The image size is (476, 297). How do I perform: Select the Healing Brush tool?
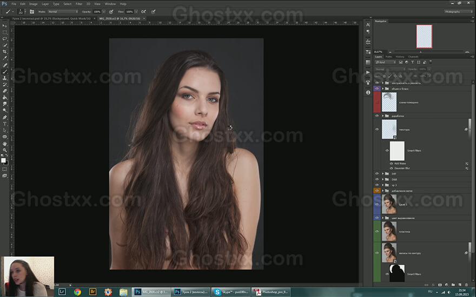(x=4, y=65)
